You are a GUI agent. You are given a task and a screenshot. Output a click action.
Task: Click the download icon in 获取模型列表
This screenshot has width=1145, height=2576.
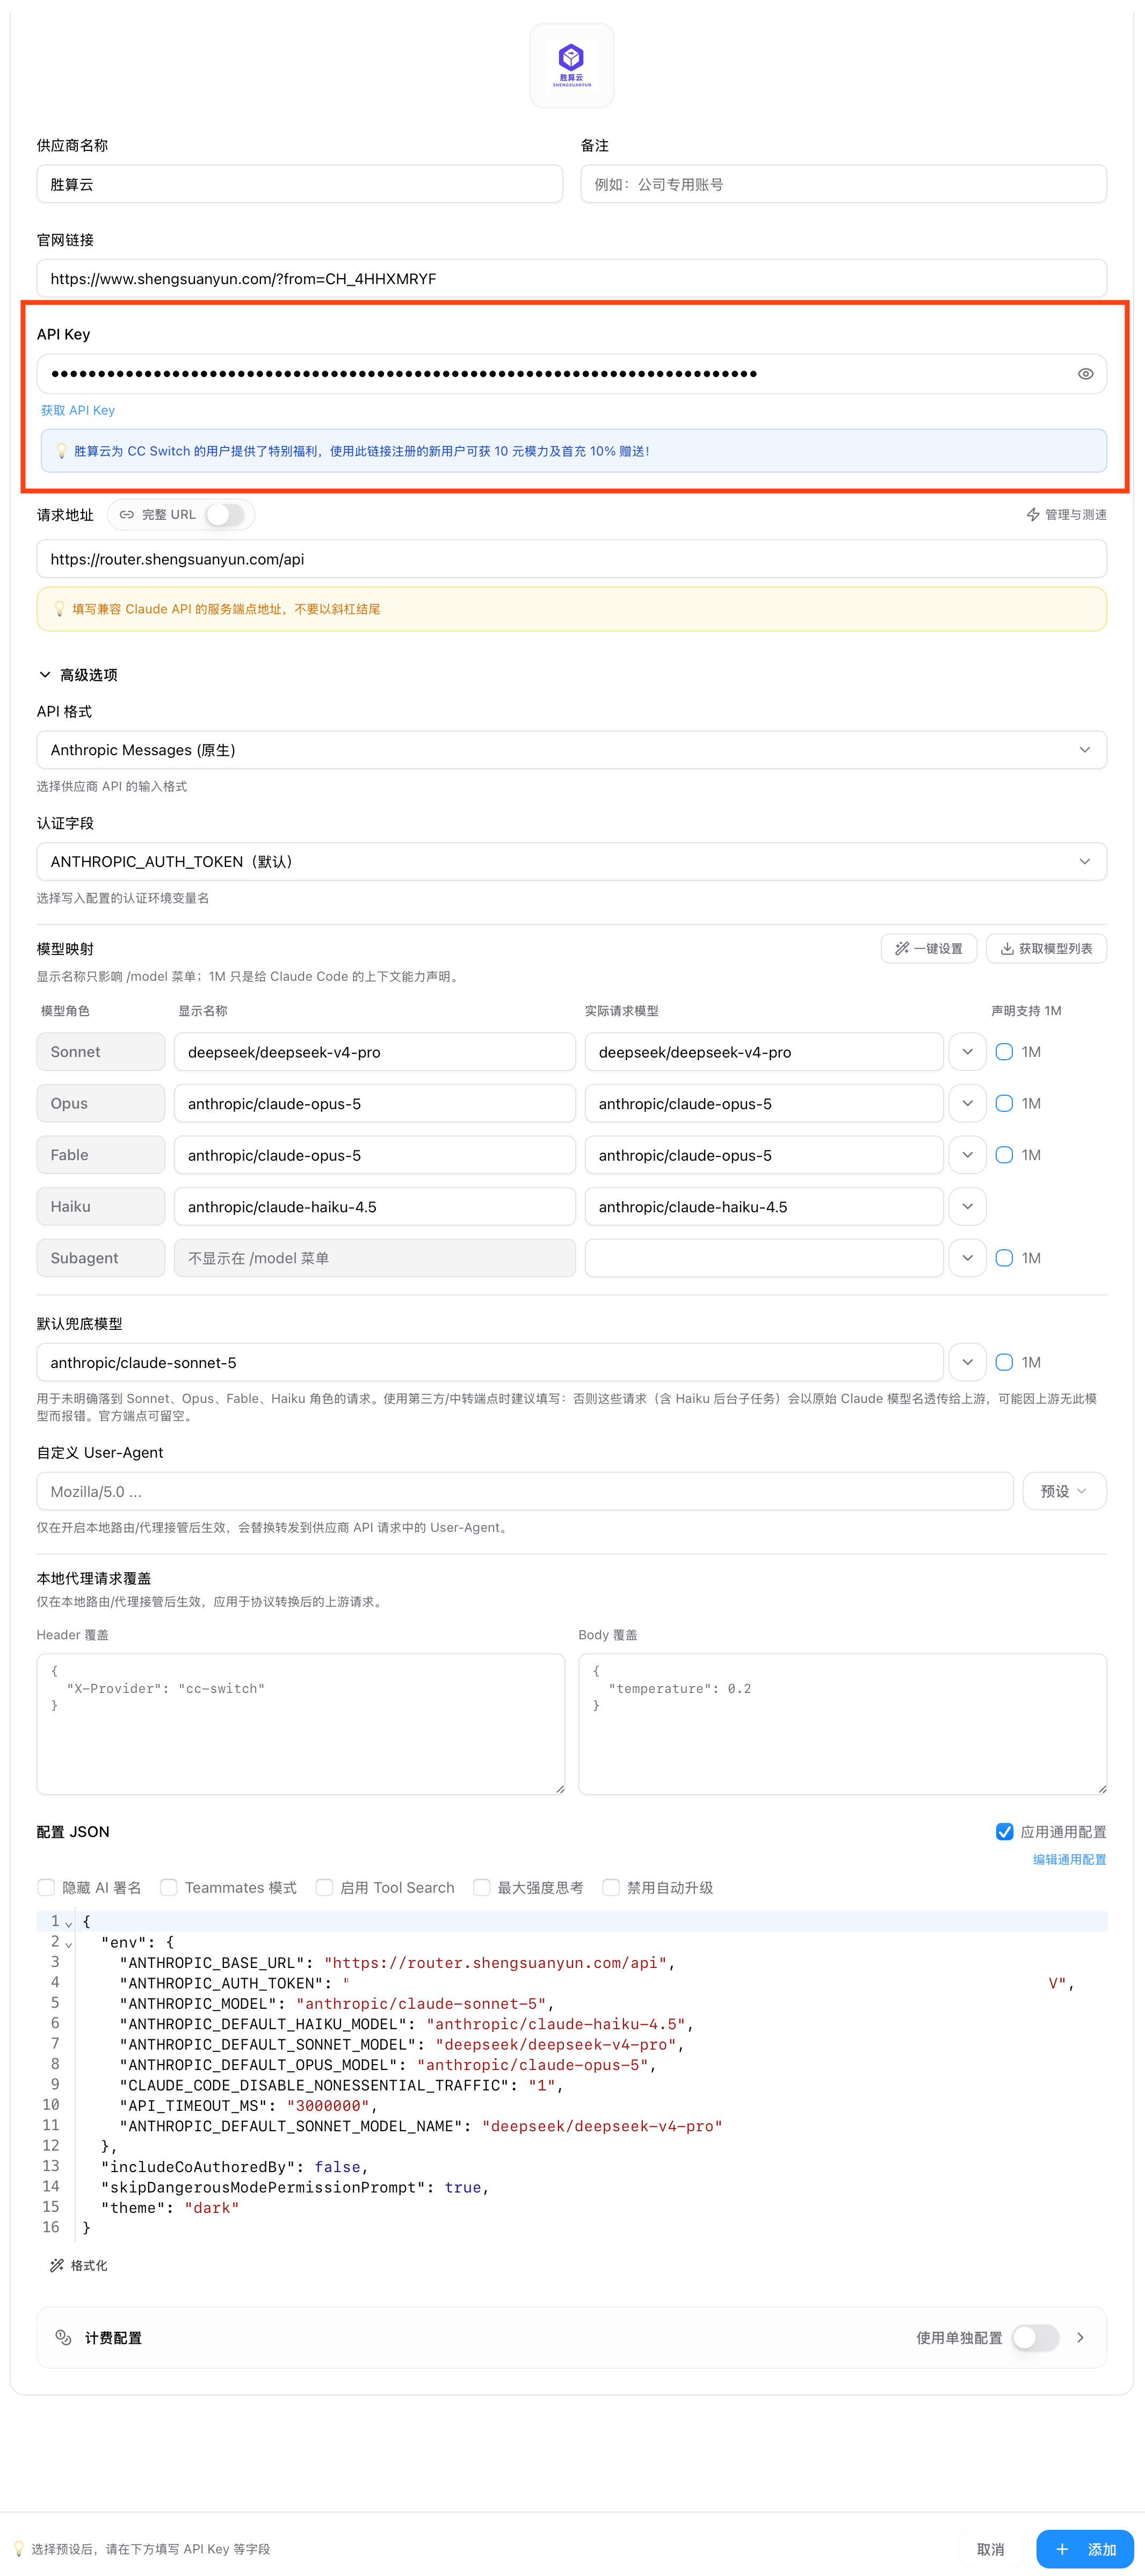coord(1007,949)
